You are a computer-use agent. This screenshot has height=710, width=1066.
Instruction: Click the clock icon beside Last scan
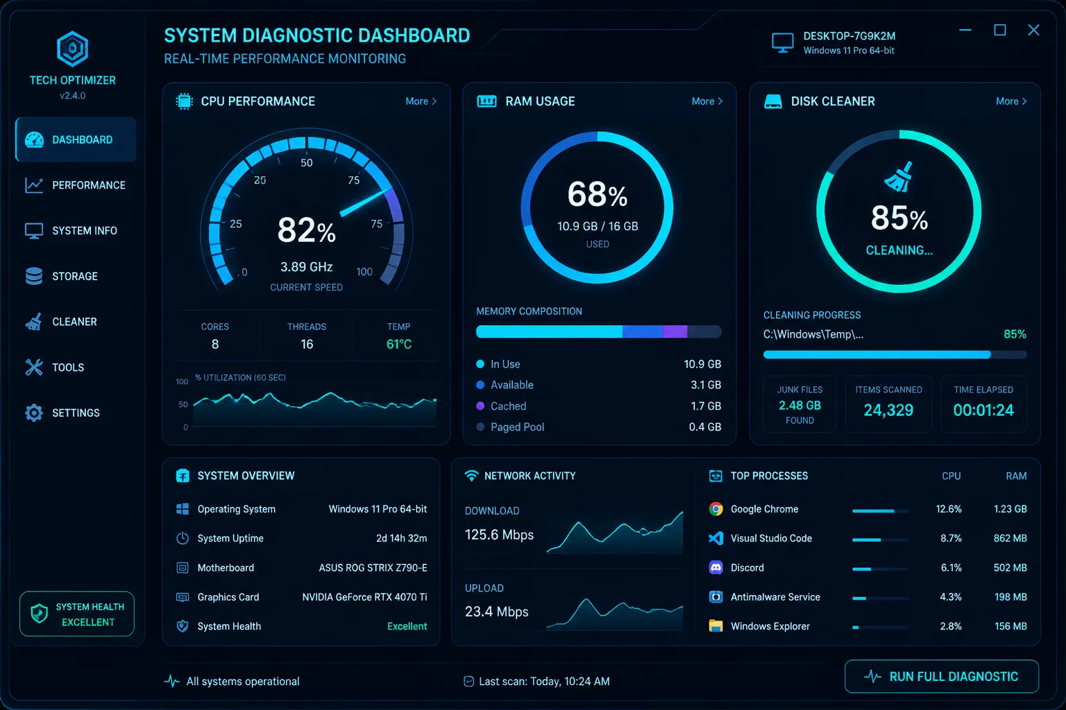pos(468,682)
